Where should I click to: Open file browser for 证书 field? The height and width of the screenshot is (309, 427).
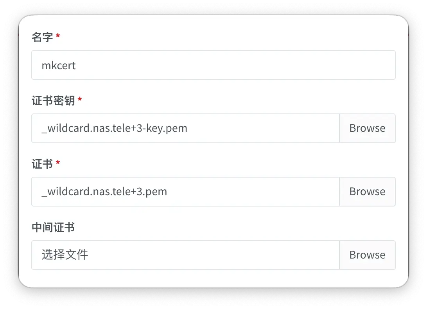367,192
